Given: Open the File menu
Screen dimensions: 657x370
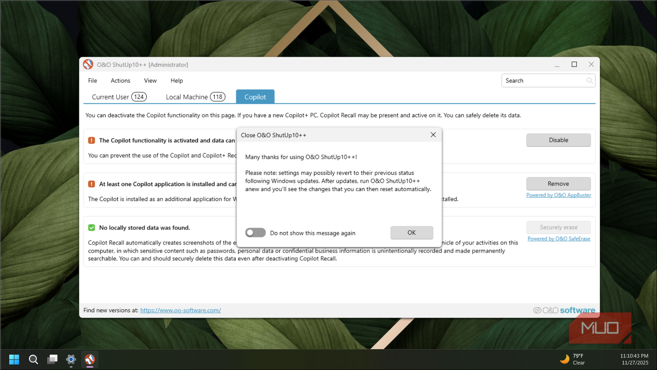Looking at the screenshot, I should [92, 80].
